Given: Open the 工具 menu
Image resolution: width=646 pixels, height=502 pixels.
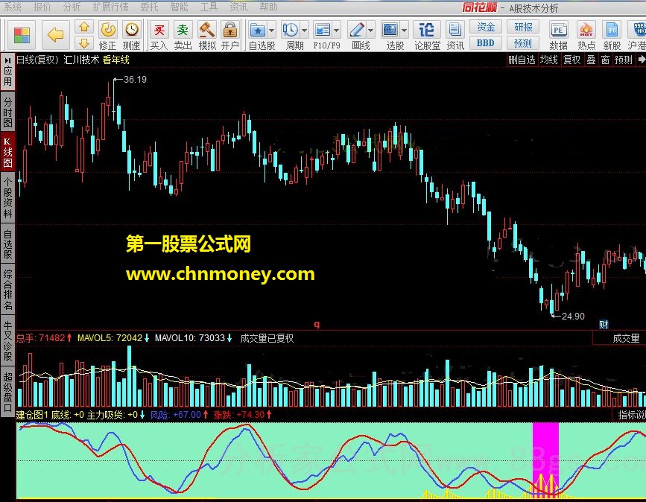Looking at the screenshot, I should tap(209, 7).
